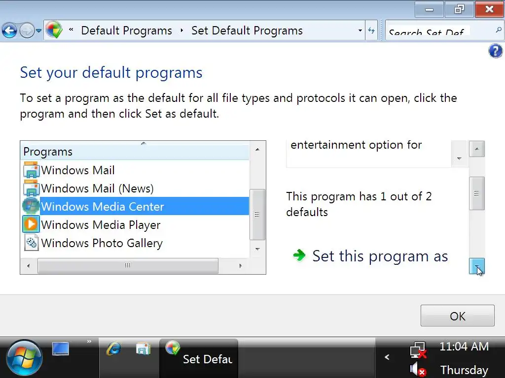505x378 pixels.
Task: Click the double chevron before Default Programs
Action: pyautogui.click(x=71, y=30)
